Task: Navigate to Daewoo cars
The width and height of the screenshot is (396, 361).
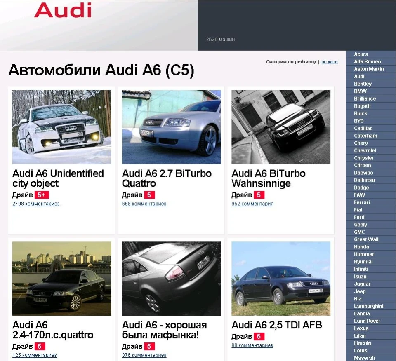Action: (x=363, y=173)
